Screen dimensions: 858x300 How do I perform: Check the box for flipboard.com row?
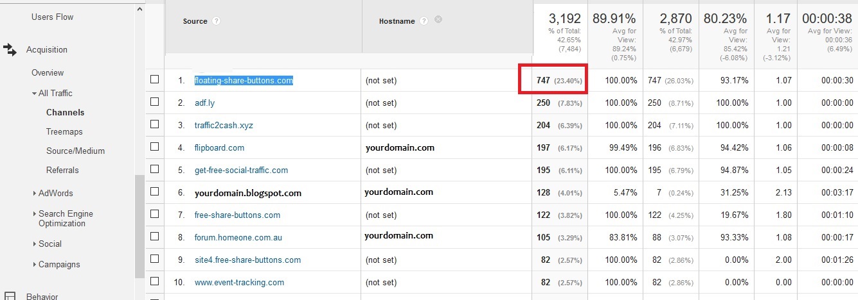(x=154, y=147)
